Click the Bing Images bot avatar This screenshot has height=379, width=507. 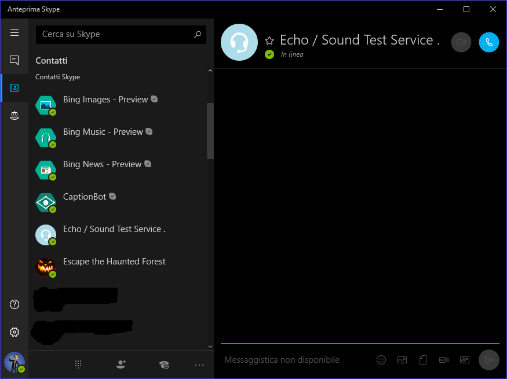(x=46, y=105)
